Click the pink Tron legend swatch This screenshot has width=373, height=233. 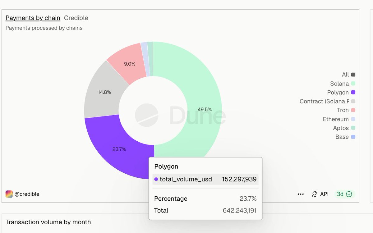click(353, 110)
